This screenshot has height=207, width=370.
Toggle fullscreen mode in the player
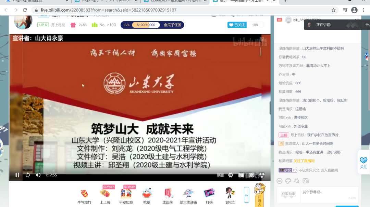pyautogui.click(x=251, y=175)
